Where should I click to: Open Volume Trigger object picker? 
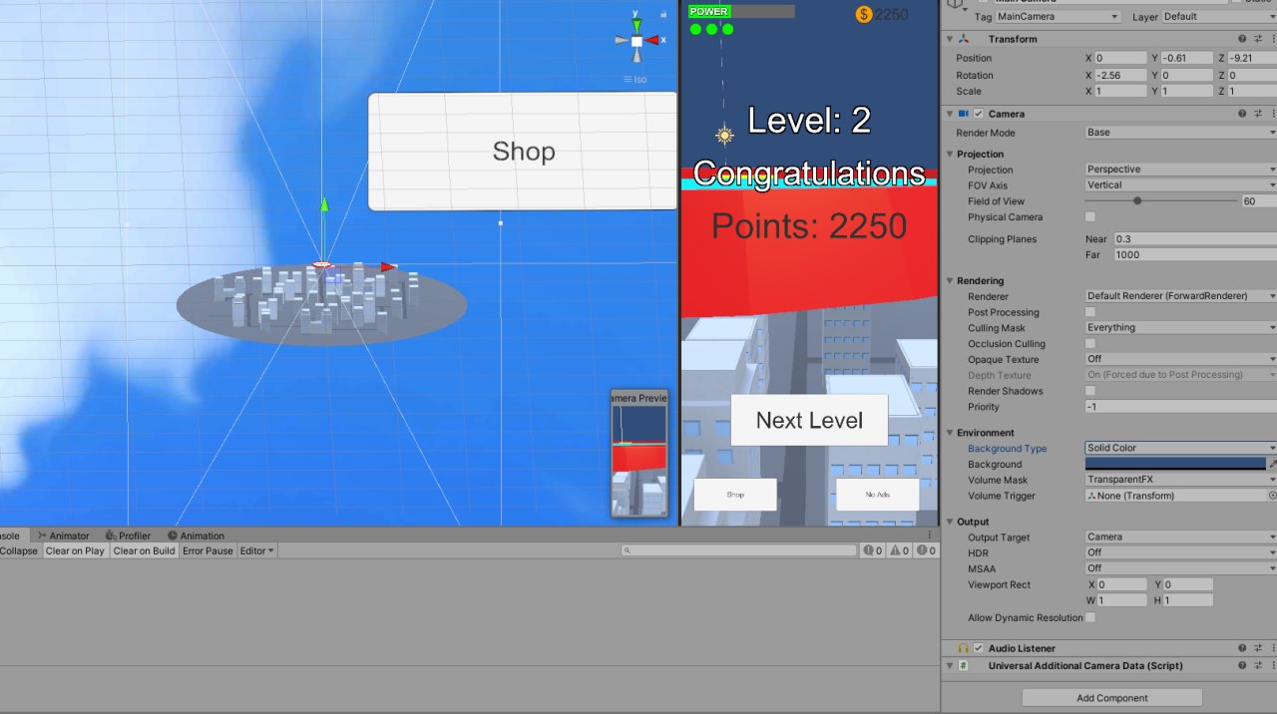coord(1272,496)
